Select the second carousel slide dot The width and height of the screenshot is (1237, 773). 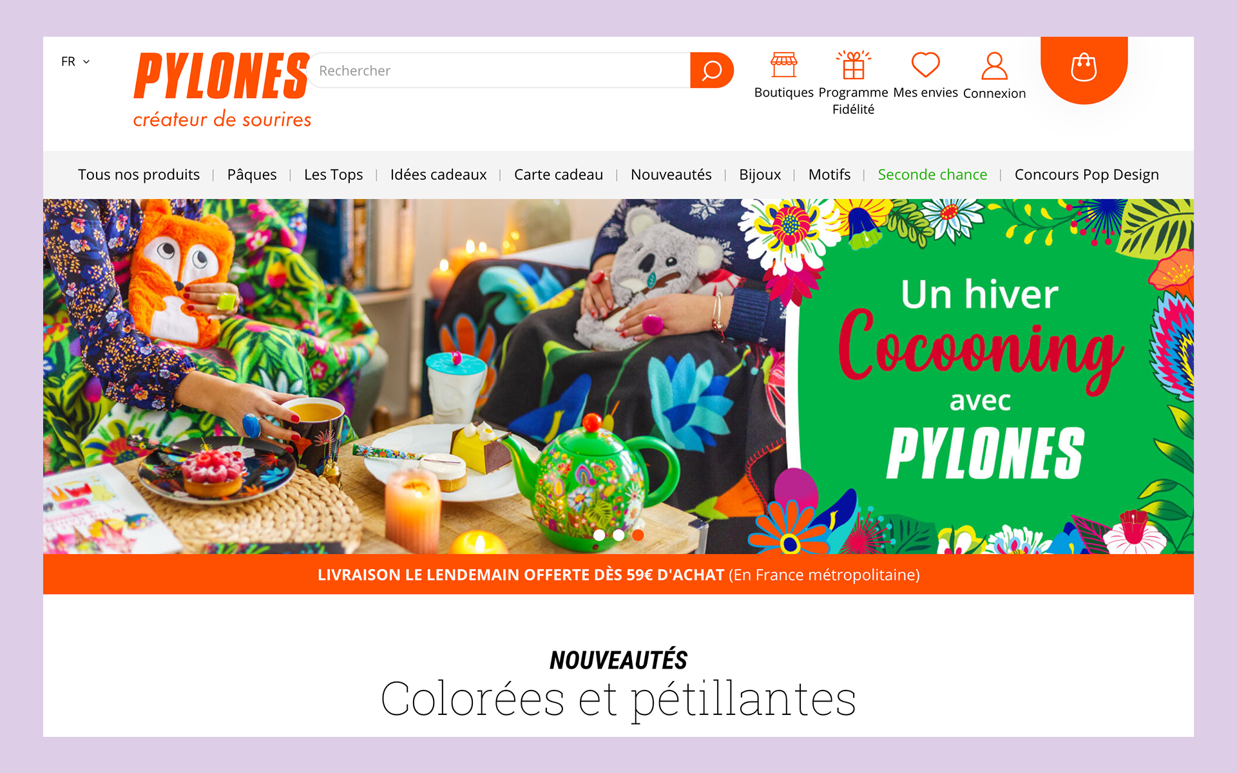click(x=618, y=535)
